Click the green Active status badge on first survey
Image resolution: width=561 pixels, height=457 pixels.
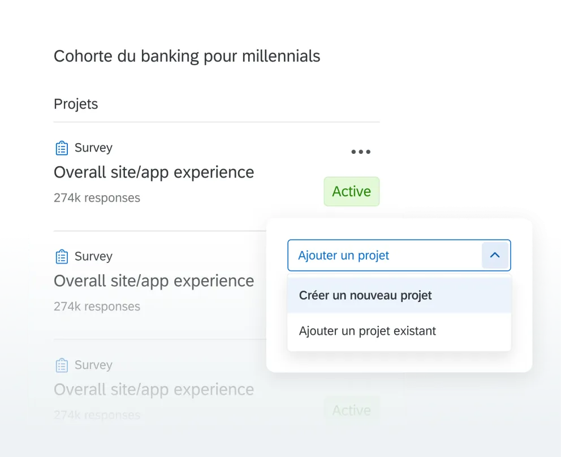click(351, 191)
